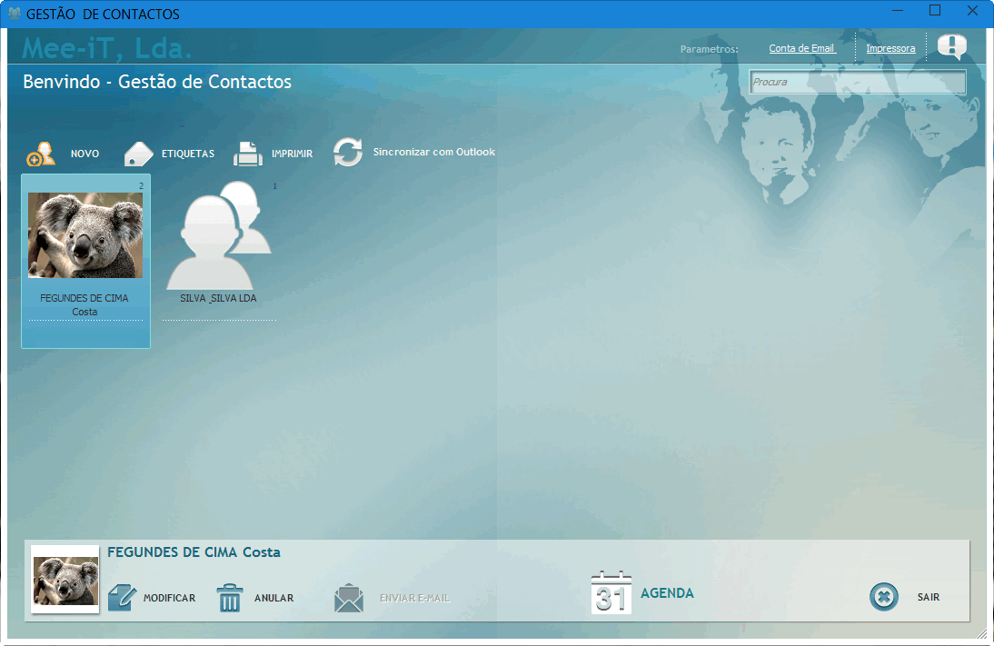Maximize the Gestão de Contactos window

tap(934, 12)
